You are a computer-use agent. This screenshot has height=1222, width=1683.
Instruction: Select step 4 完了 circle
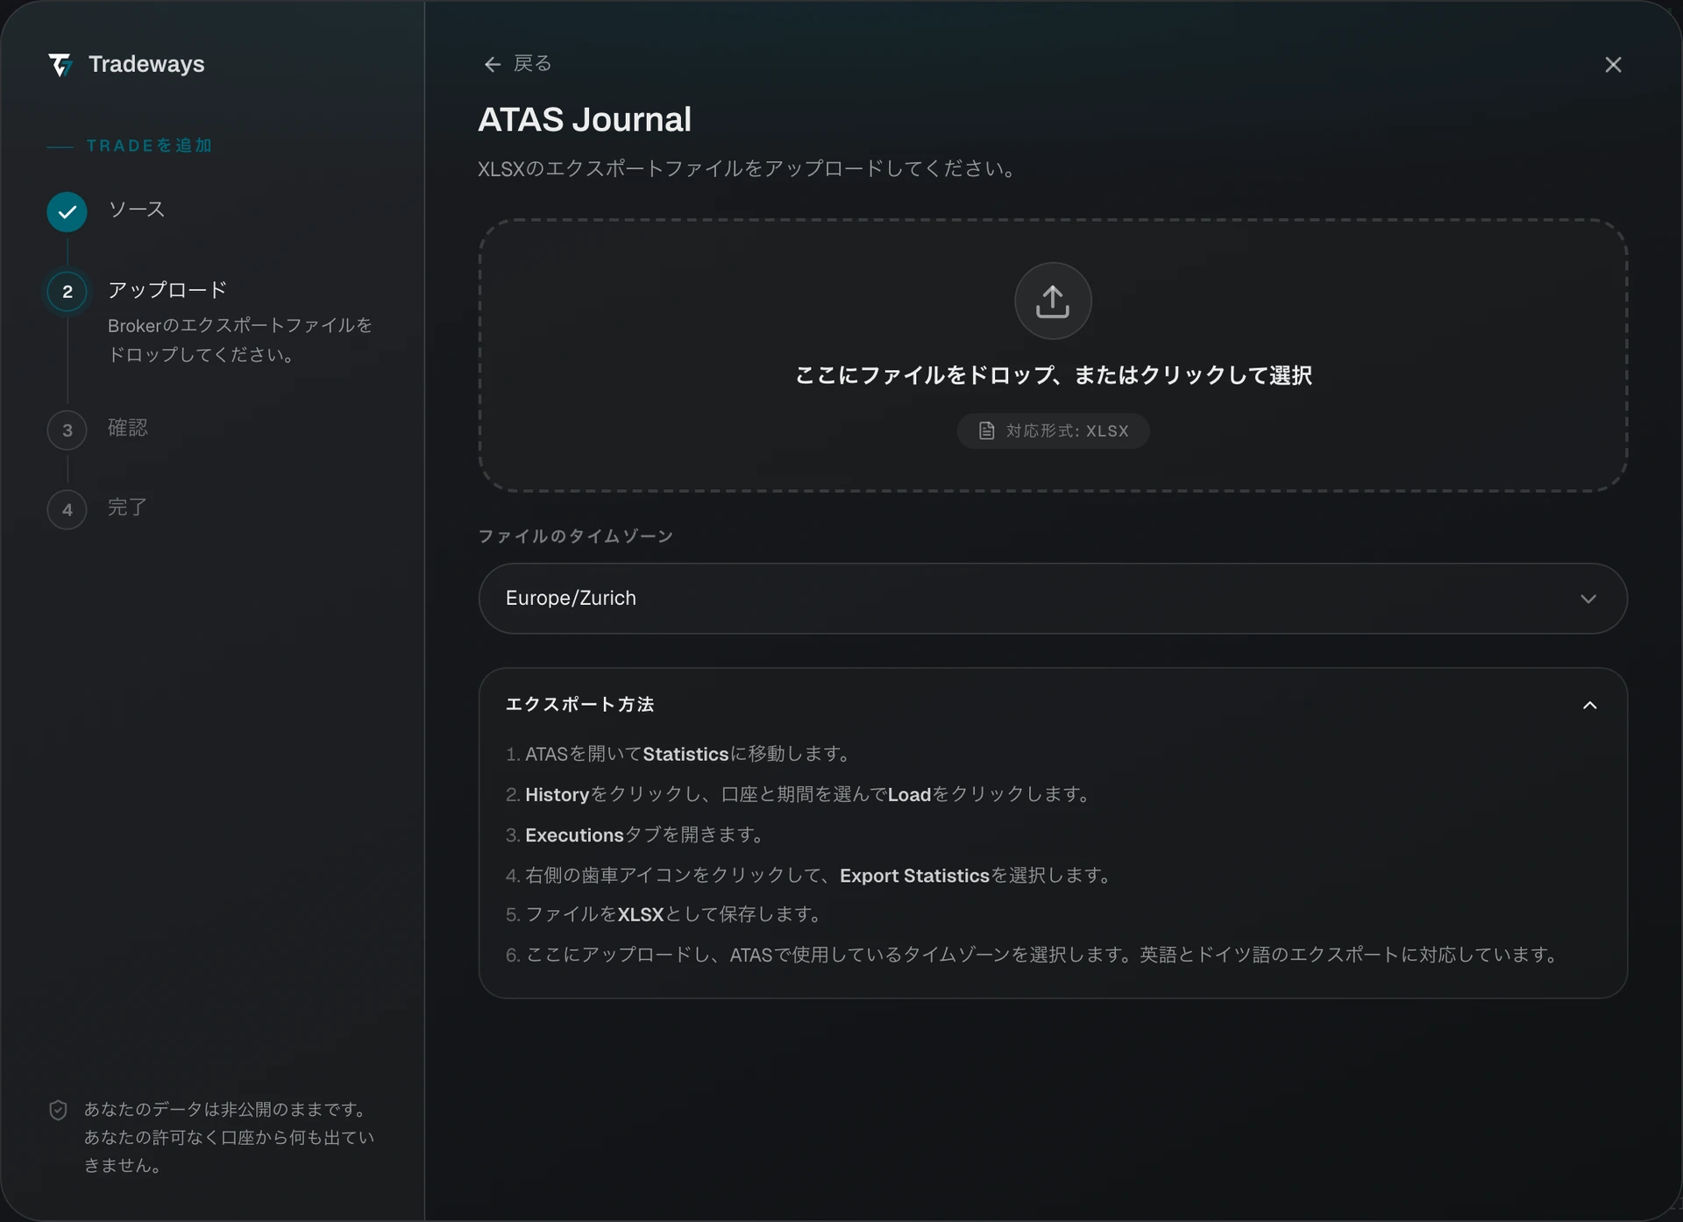click(x=67, y=509)
